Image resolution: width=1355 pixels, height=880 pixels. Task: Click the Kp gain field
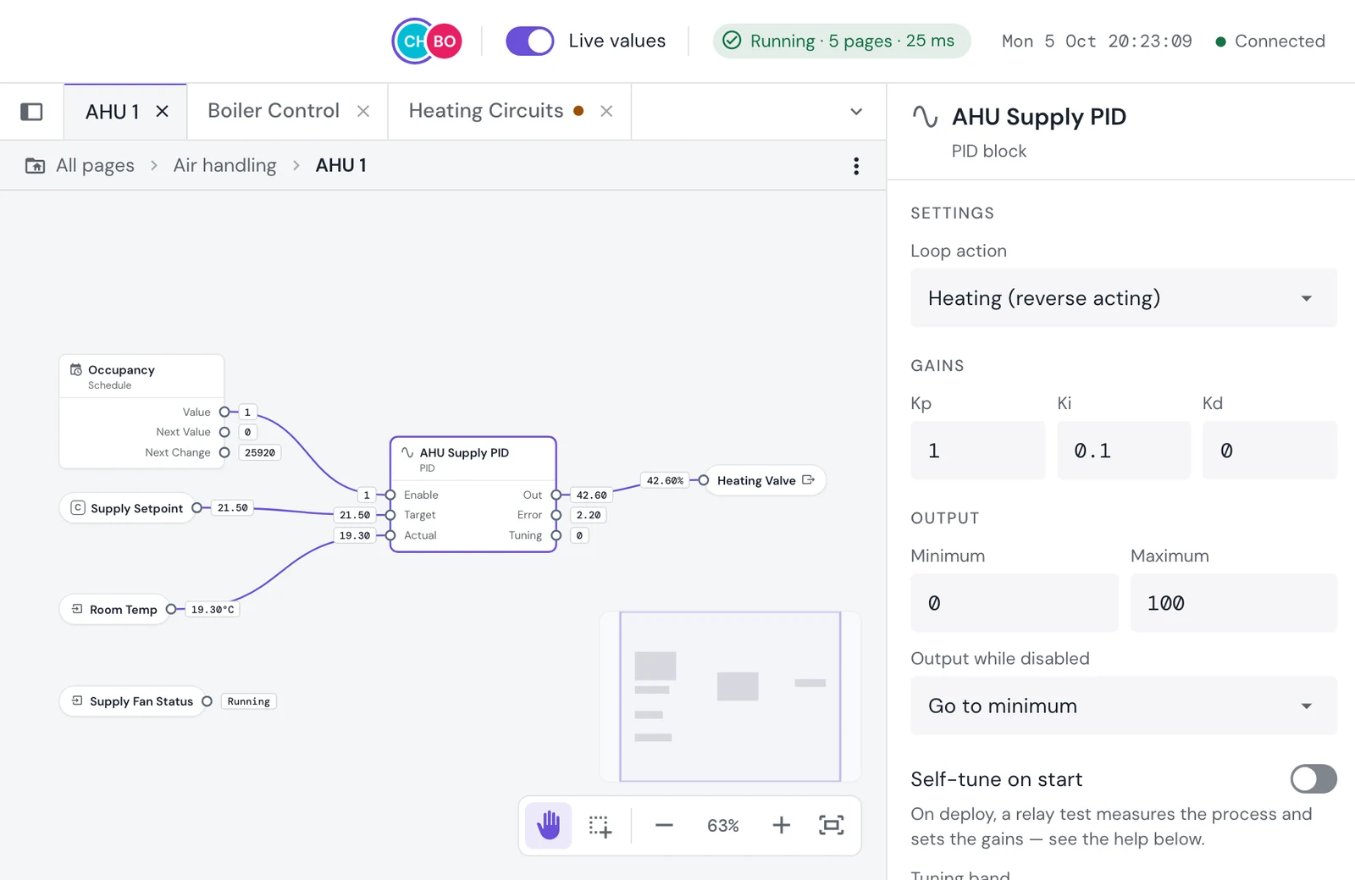tap(977, 451)
